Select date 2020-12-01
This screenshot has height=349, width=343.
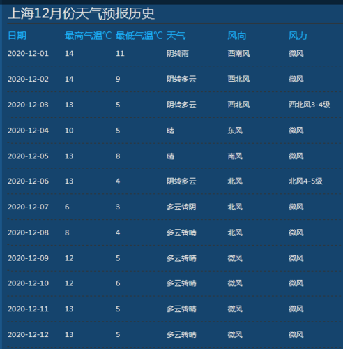[x=28, y=54]
